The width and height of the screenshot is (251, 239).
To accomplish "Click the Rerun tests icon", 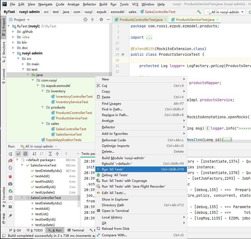I will [x=10, y=154].
